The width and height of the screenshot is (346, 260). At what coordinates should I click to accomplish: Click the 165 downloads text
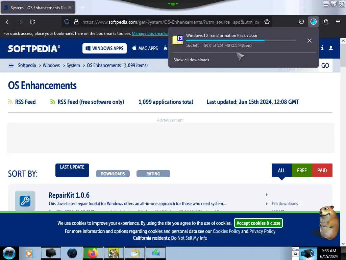(x=285, y=203)
